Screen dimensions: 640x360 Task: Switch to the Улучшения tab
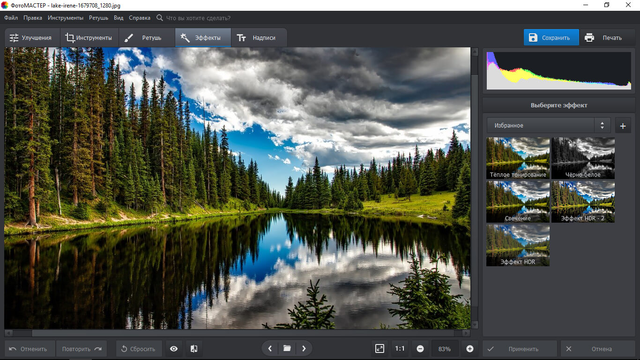(31, 38)
